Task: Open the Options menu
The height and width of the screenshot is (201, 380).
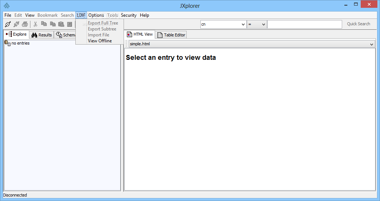Action: click(96, 15)
